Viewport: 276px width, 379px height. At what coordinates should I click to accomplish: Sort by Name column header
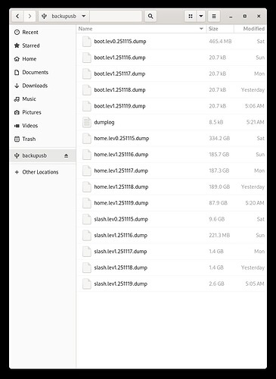[141, 29]
